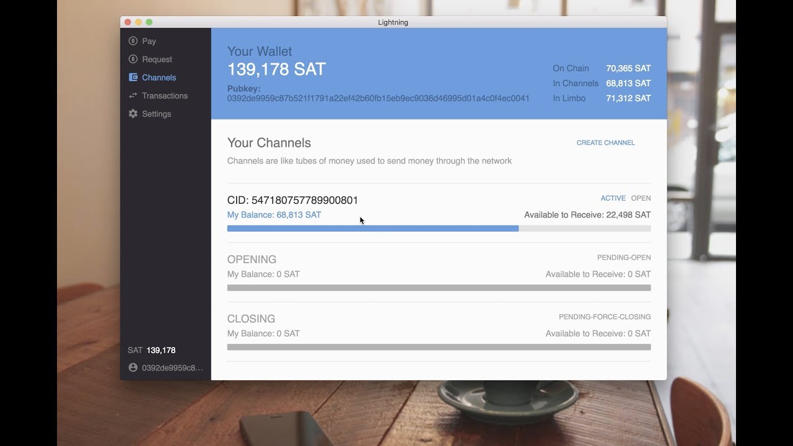The height and width of the screenshot is (446, 793).
Task: Click the CREATE CHANNEL link
Action: [605, 142]
